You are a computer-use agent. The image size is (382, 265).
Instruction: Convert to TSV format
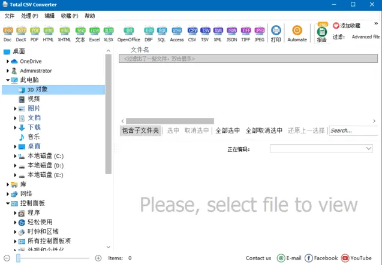point(205,33)
